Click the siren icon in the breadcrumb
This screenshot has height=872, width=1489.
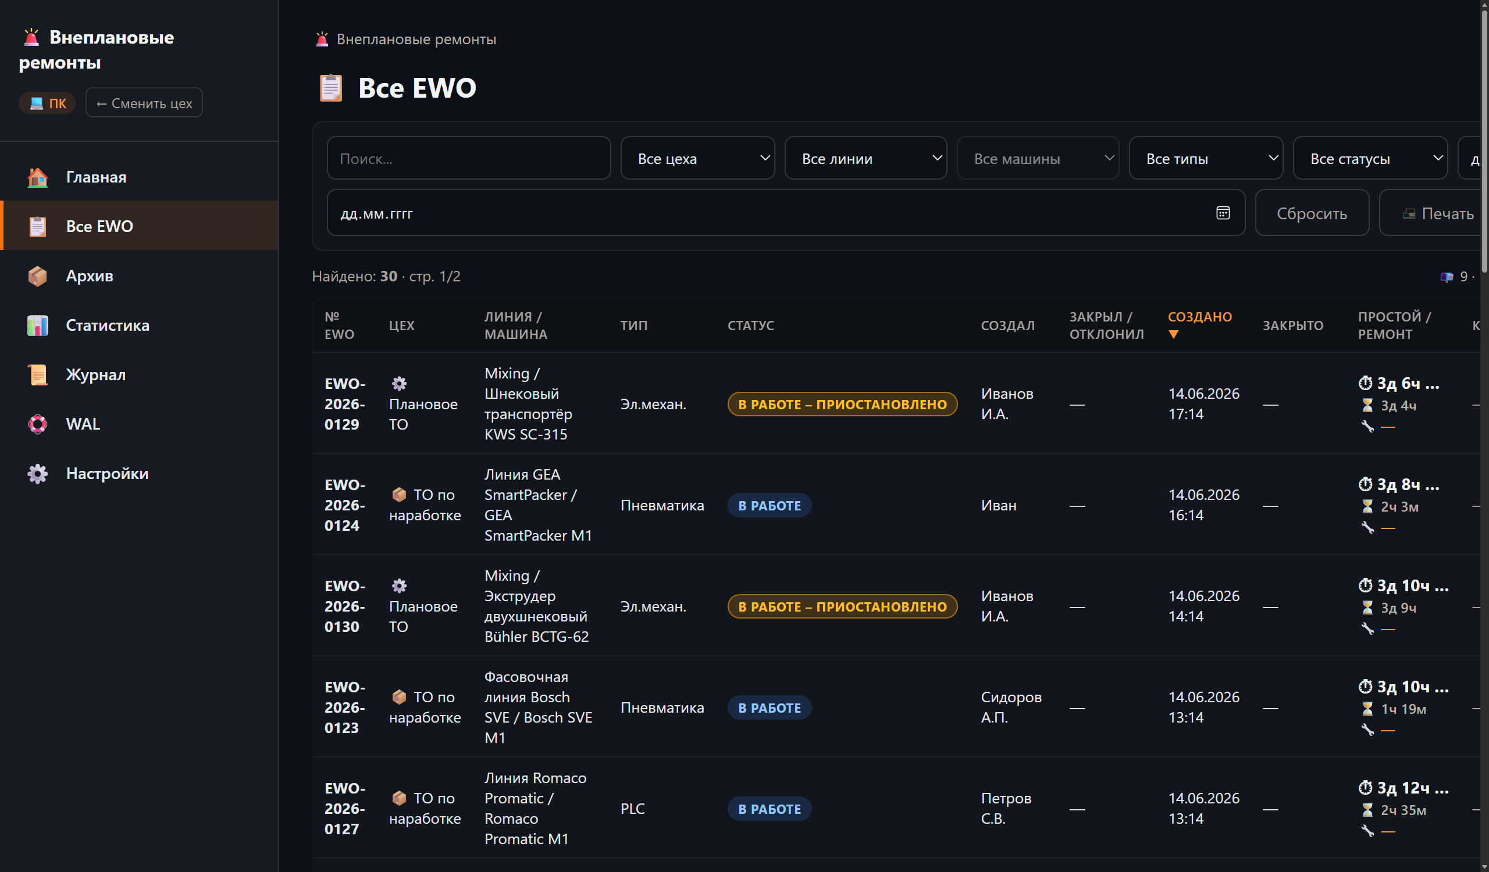coord(322,40)
